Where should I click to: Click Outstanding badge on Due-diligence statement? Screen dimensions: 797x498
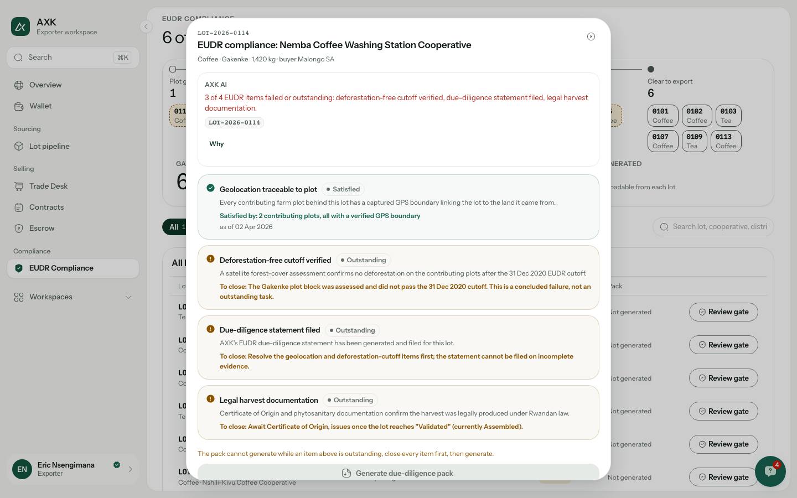pyautogui.click(x=352, y=330)
